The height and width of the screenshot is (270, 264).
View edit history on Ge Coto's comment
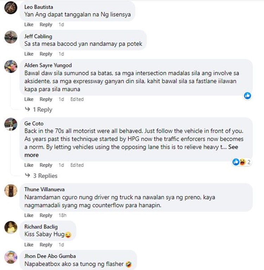[77, 165]
